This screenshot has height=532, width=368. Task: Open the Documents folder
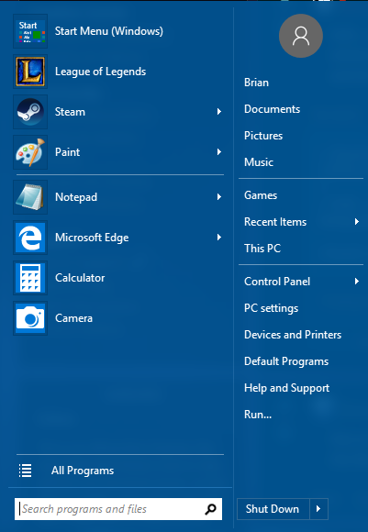272,109
